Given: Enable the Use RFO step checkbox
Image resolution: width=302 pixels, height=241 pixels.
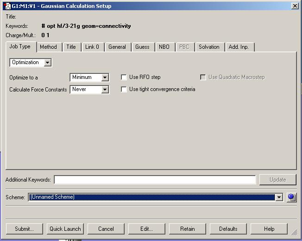Looking at the screenshot, I should click(x=124, y=77).
